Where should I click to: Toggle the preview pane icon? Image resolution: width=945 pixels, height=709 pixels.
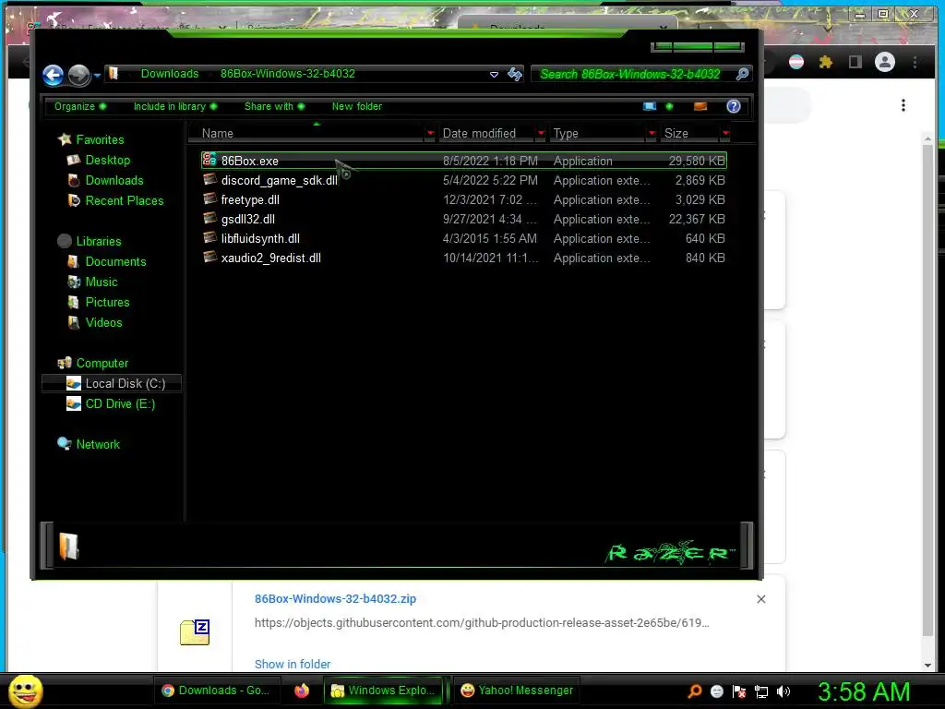(x=700, y=107)
